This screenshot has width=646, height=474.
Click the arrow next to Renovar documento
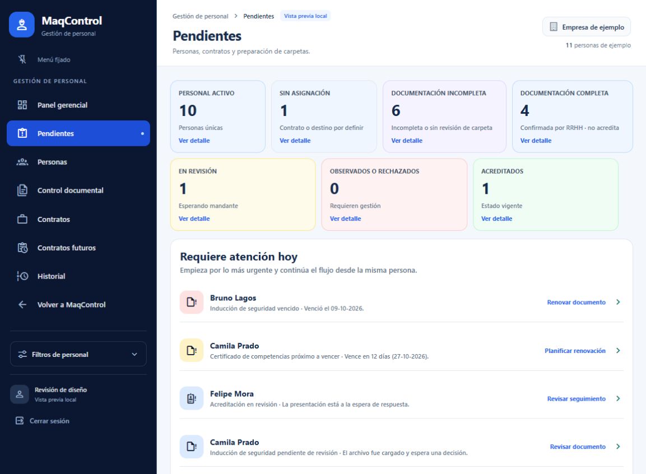pos(618,302)
